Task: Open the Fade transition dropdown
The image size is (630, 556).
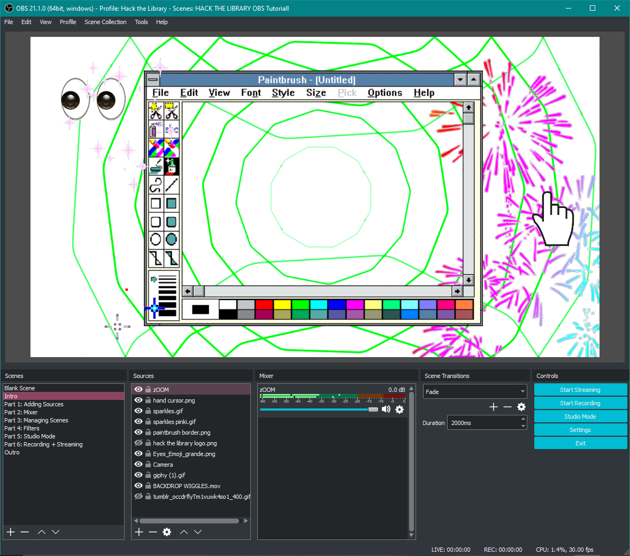Action: coord(475,392)
